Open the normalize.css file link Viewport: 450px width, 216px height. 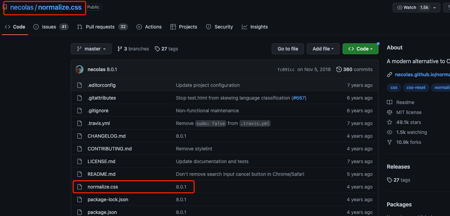[103, 187]
